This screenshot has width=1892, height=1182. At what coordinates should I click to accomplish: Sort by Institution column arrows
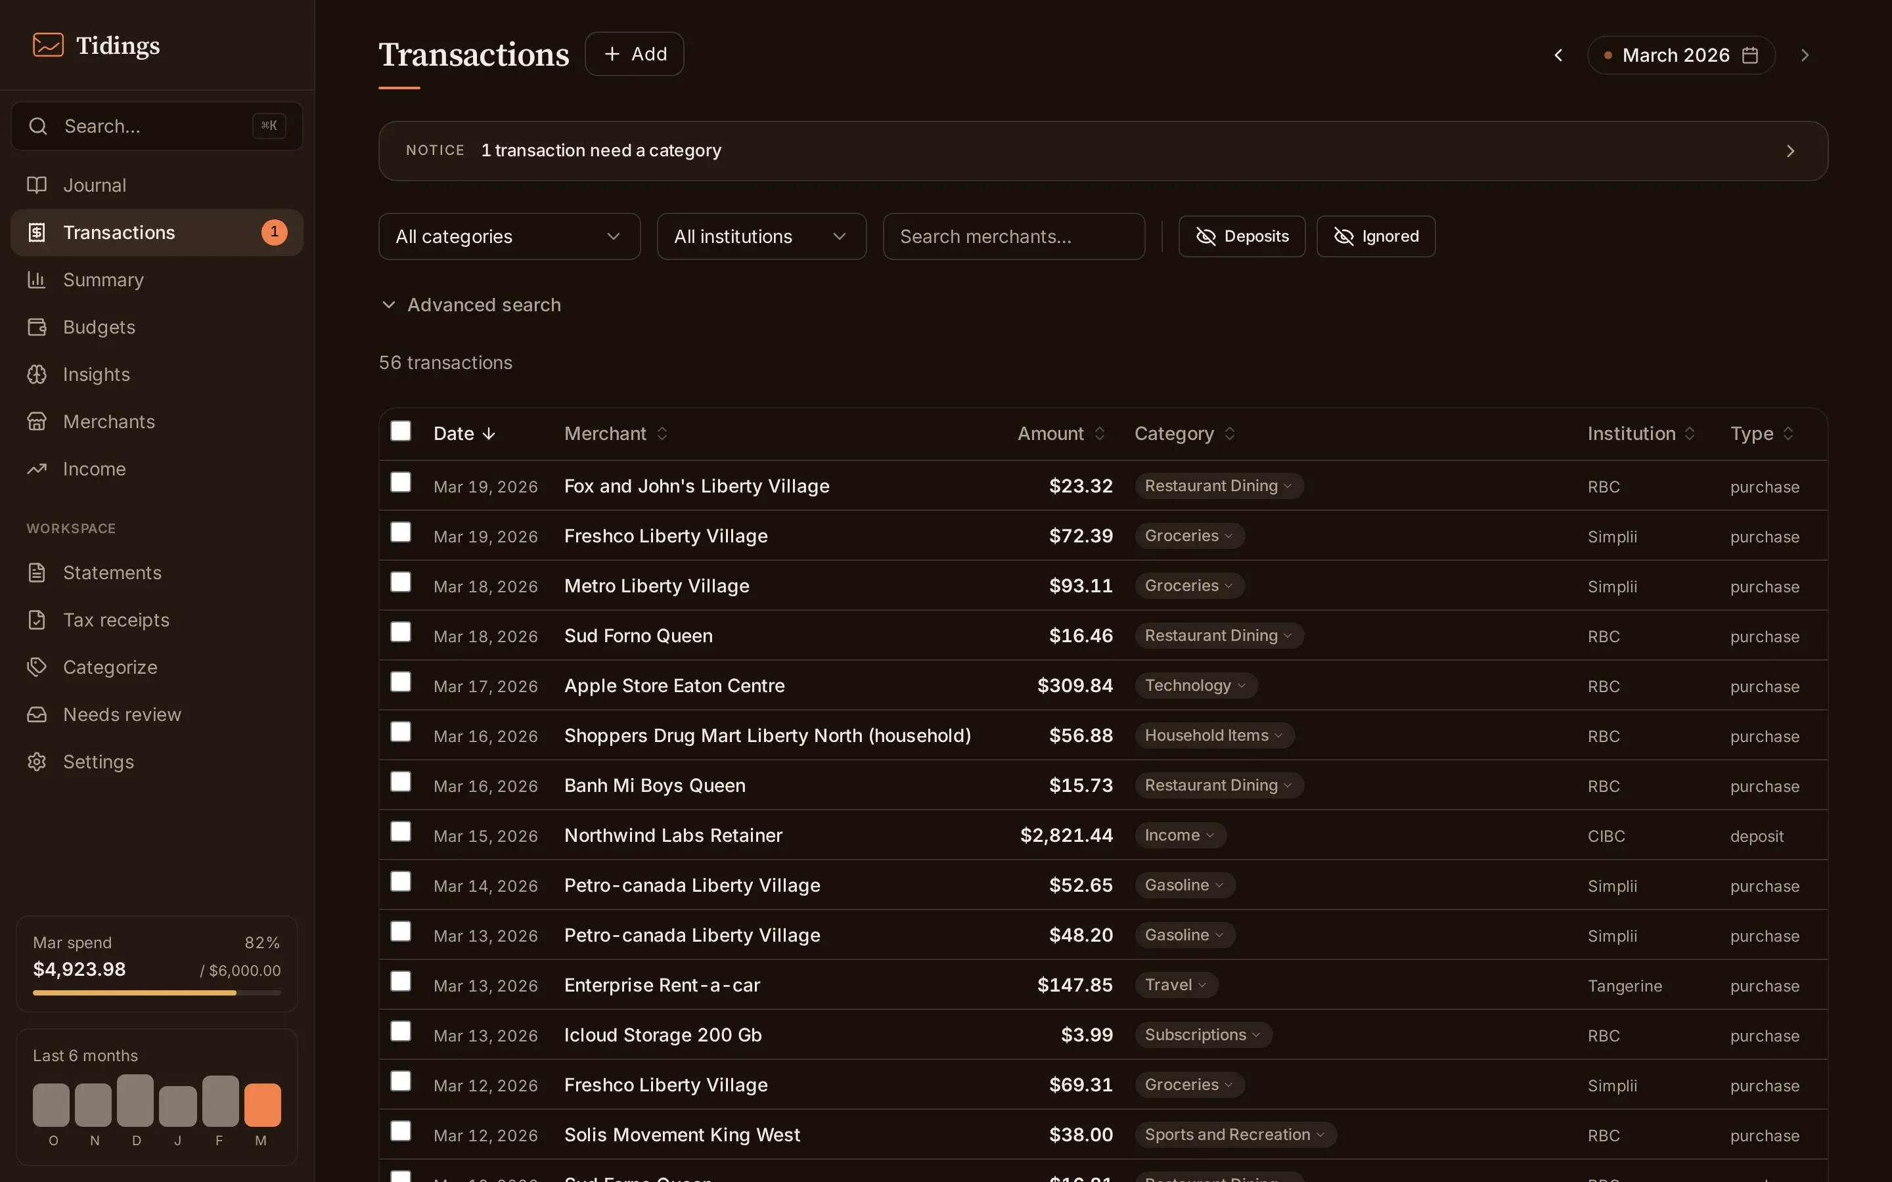coord(1690,433)
